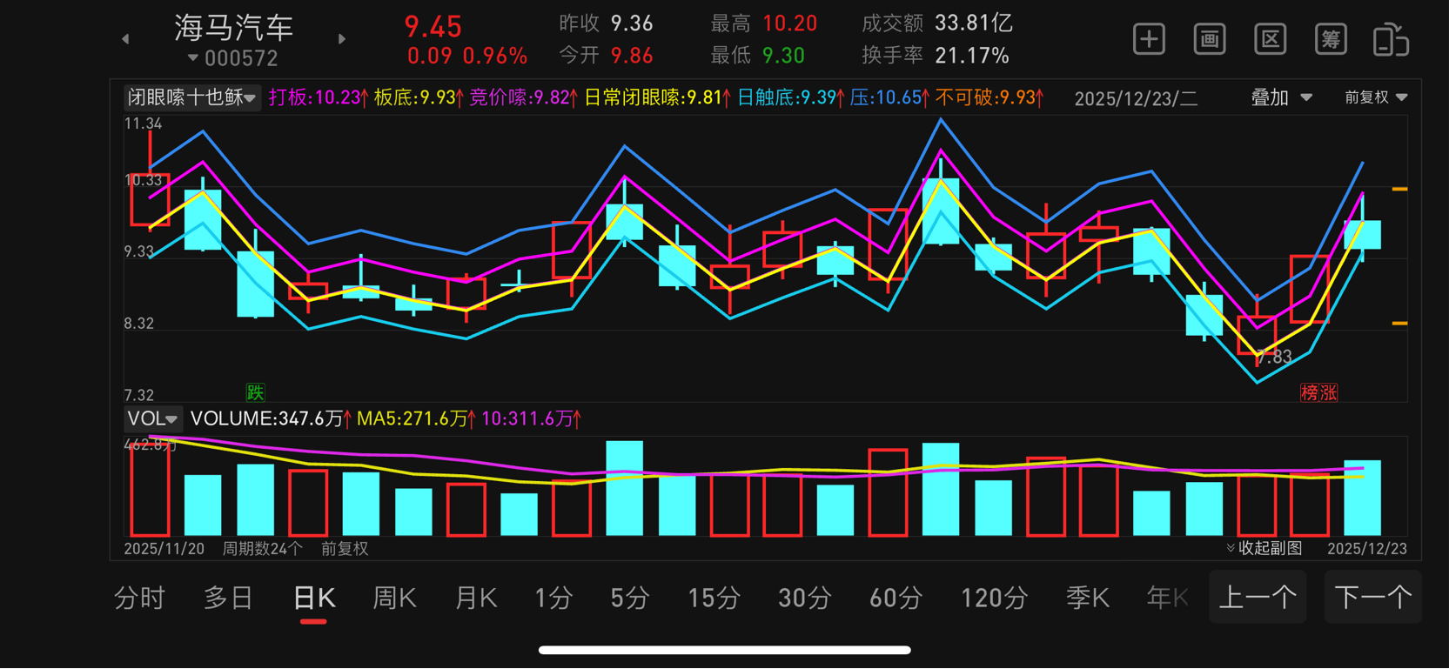Switch to the 分时 tab
This screenshot has height=669, width=1449.
point(139,599)
